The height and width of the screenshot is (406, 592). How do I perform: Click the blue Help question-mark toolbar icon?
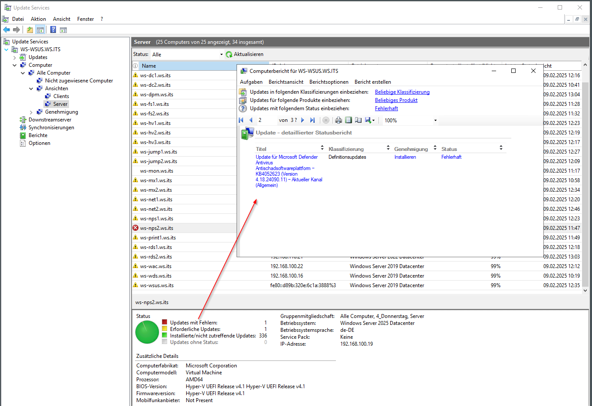pyautogui.click(x=53, y=29)
